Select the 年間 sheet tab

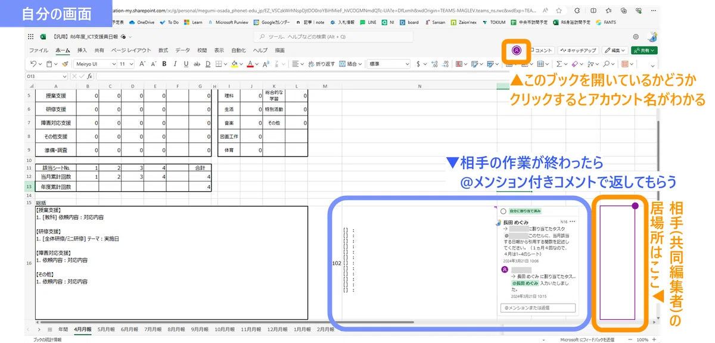63,329
